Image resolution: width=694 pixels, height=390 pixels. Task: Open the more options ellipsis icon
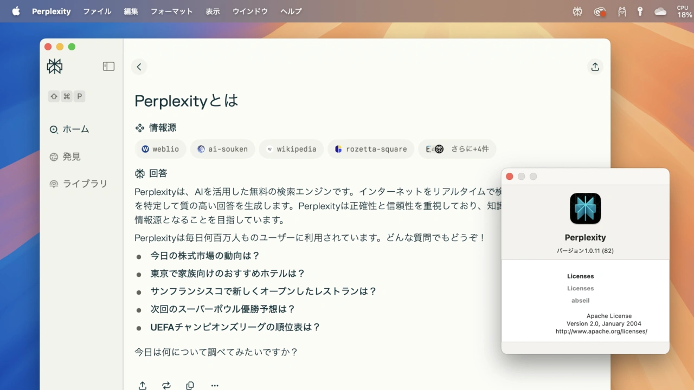215,386
